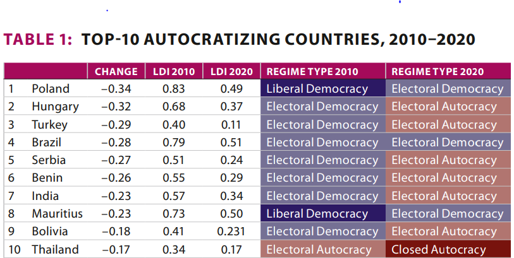Click Benin's LDI 2020 value 0.29
This screenshot has height=258, width=514.
(231, 179)
